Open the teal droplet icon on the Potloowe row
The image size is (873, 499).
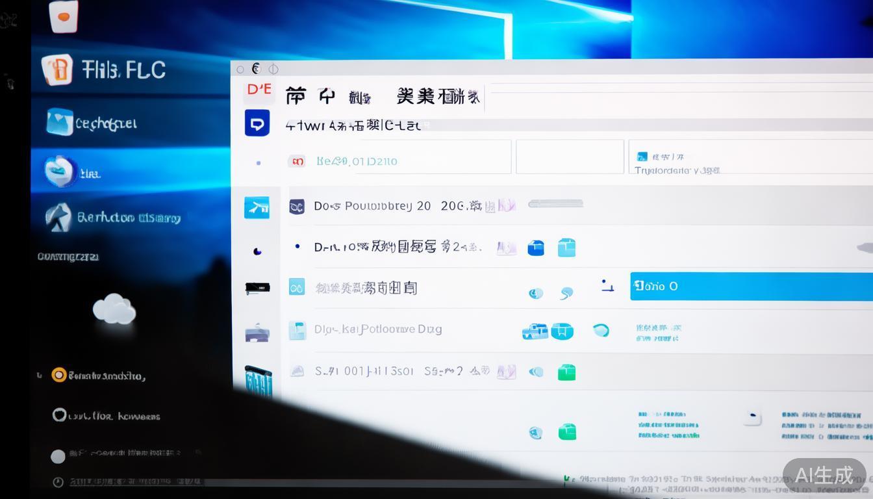tap(601, 330)
